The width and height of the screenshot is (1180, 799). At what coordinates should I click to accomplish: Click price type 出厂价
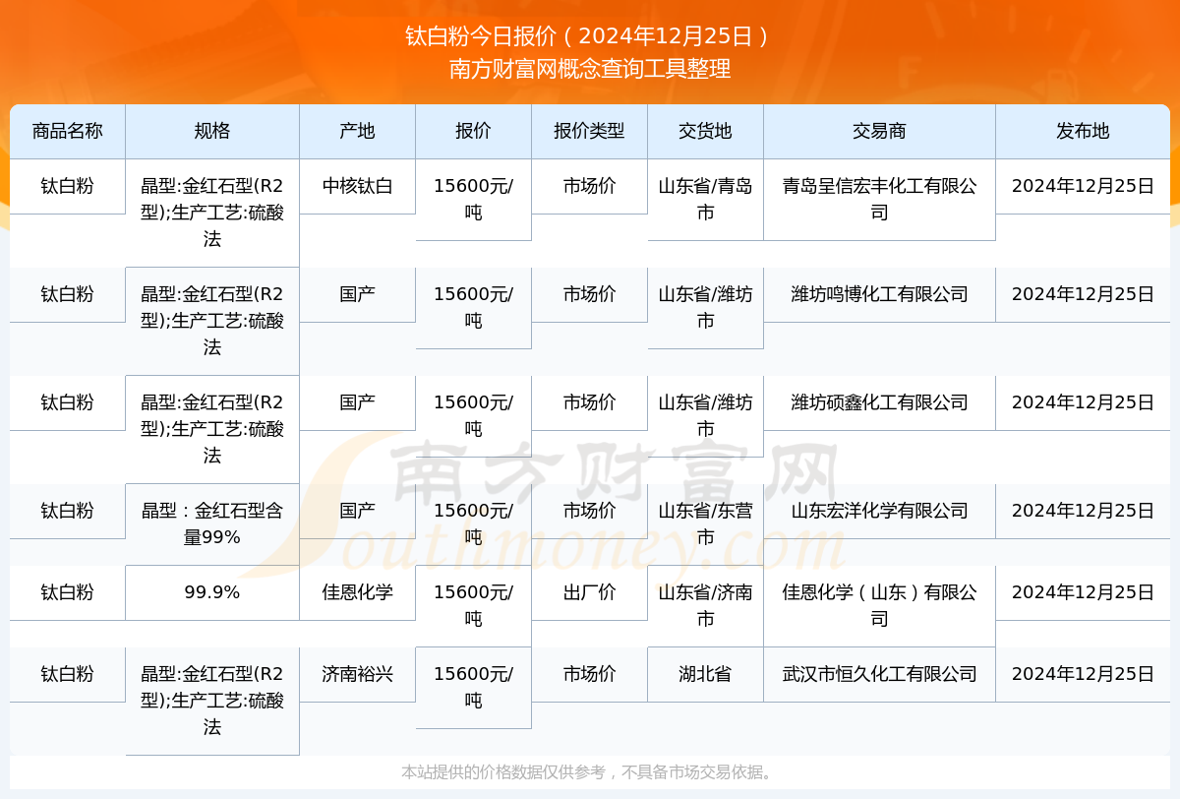(589, 592)
